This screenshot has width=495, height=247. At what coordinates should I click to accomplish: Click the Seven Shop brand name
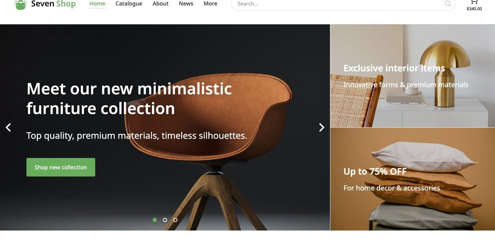tap(53, 4)
